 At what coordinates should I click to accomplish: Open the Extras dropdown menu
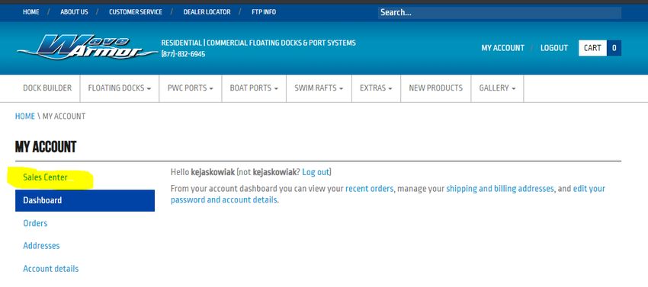coord(376,88)
